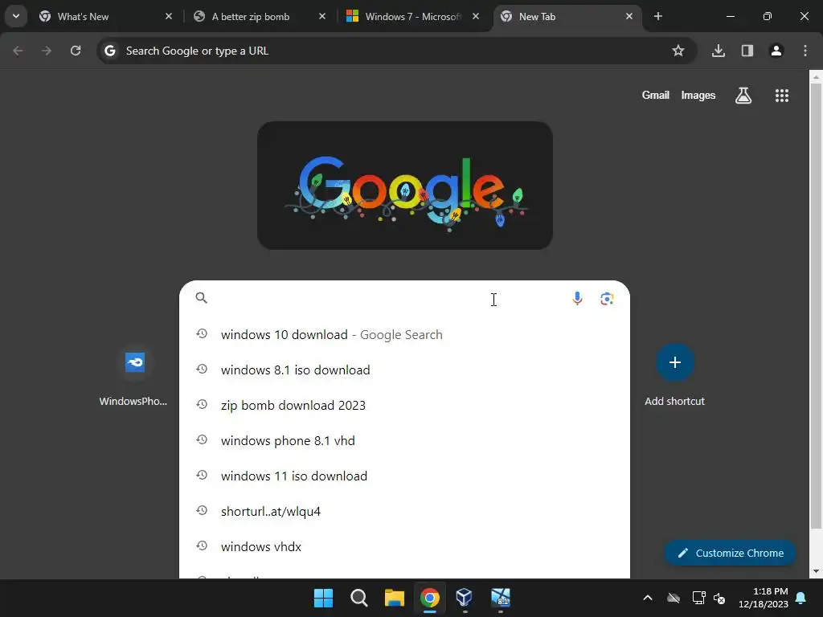Open the profile avatar menu

tap(776, 51)
